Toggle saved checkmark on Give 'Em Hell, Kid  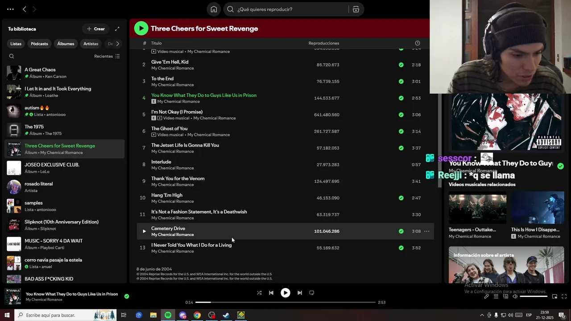pyautogui.click(x=401, y=65)
